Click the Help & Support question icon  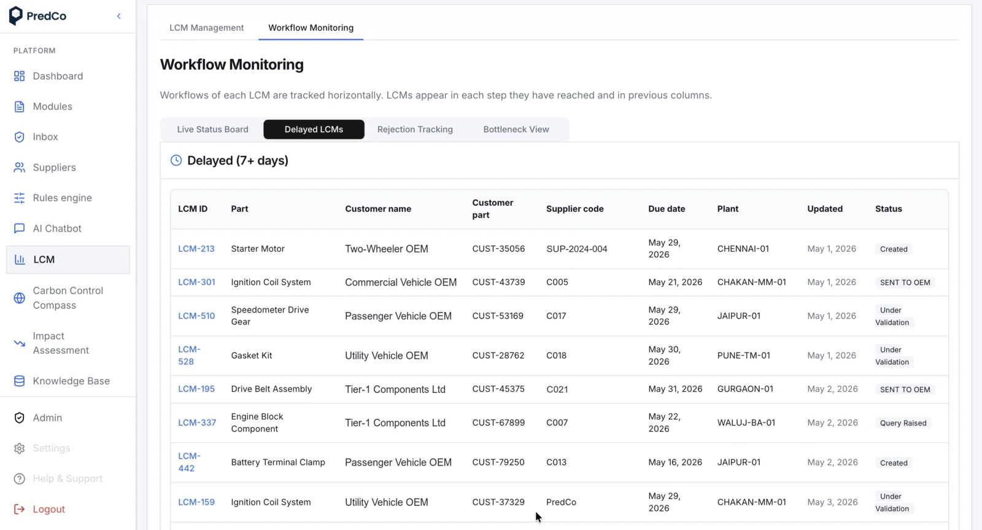point(20,478)
